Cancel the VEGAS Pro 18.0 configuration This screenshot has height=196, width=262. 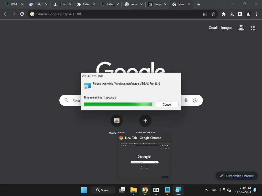(167, 104)
